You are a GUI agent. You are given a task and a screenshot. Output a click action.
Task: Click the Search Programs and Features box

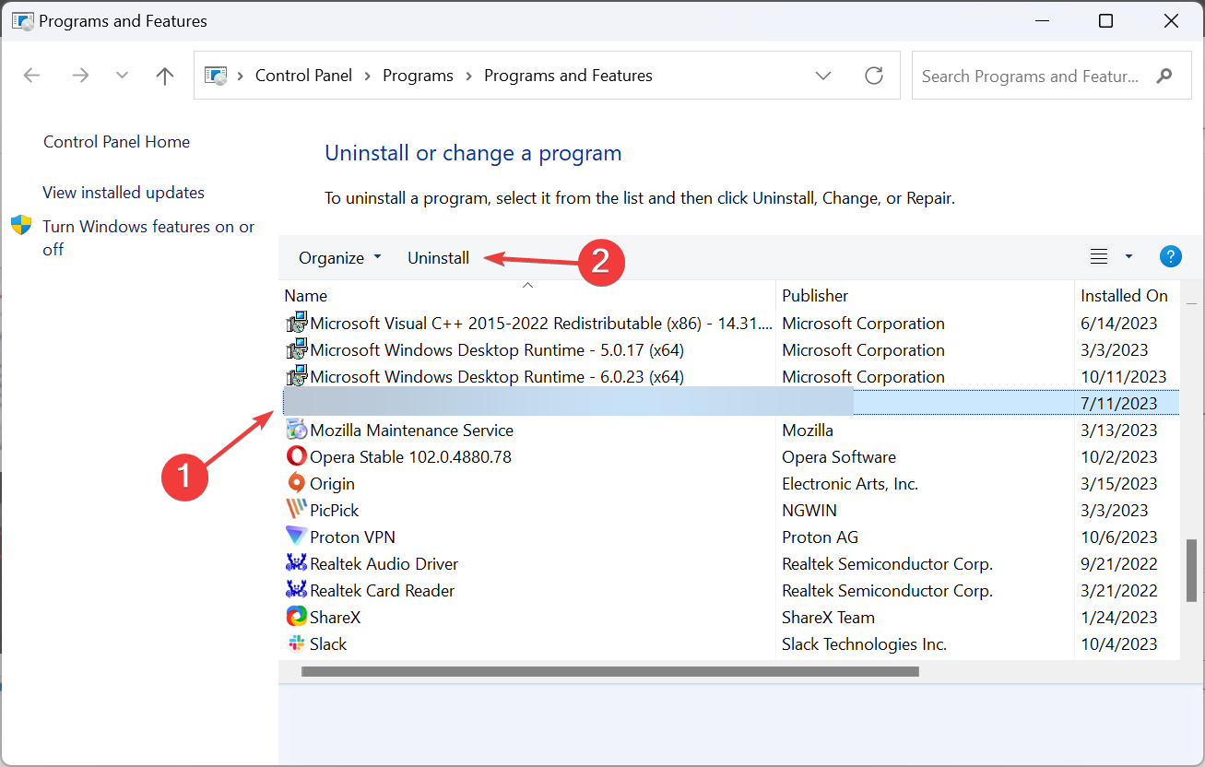pos(1029,77)
